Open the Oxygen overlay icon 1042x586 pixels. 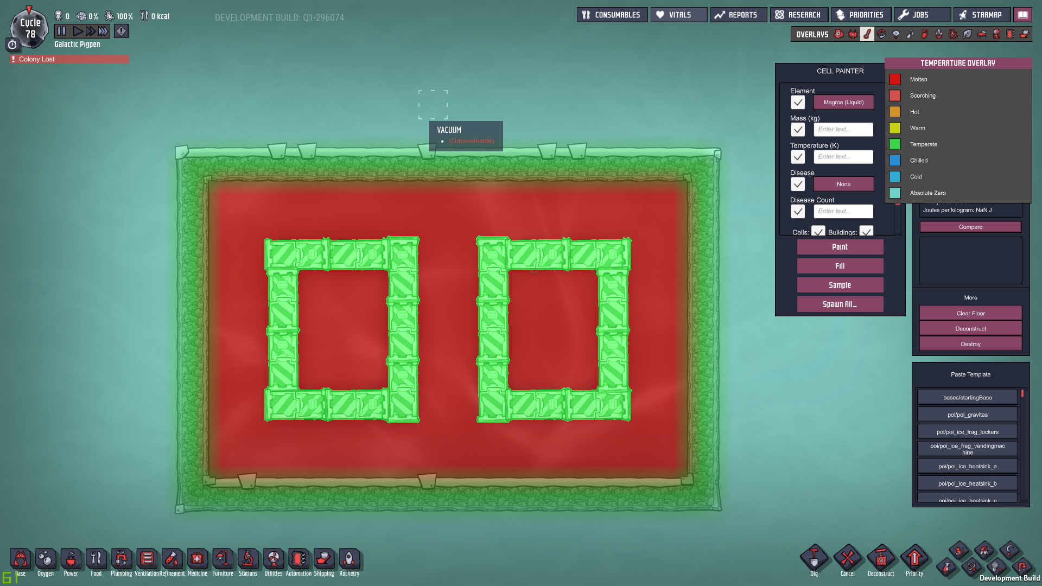[x=839, y=34]
